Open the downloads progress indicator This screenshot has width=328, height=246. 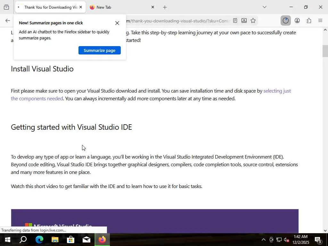click(285, 20)
